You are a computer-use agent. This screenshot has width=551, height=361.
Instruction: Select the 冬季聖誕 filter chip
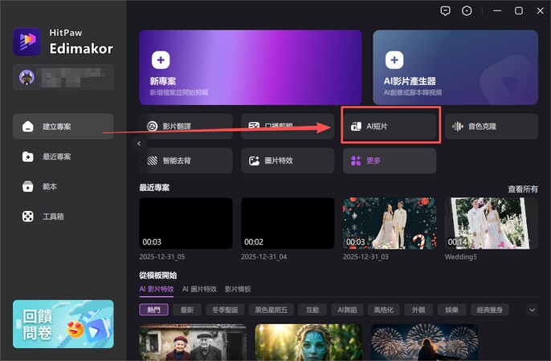click(x=225, y=310)
